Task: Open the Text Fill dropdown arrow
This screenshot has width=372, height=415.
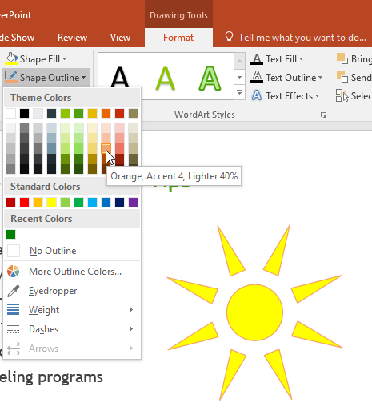Action: [302, 59]
